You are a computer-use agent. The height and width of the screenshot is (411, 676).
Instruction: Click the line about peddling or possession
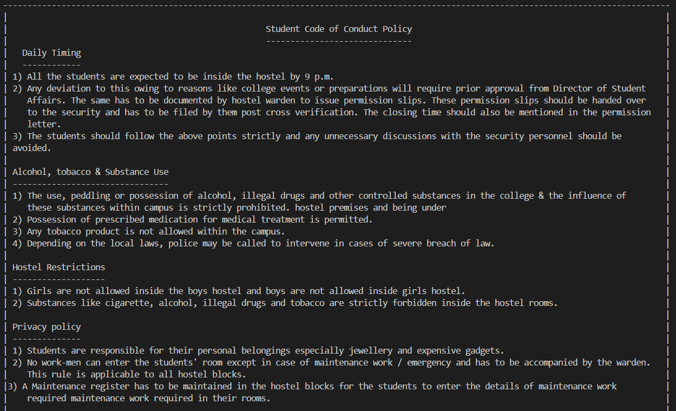[319, 196]
